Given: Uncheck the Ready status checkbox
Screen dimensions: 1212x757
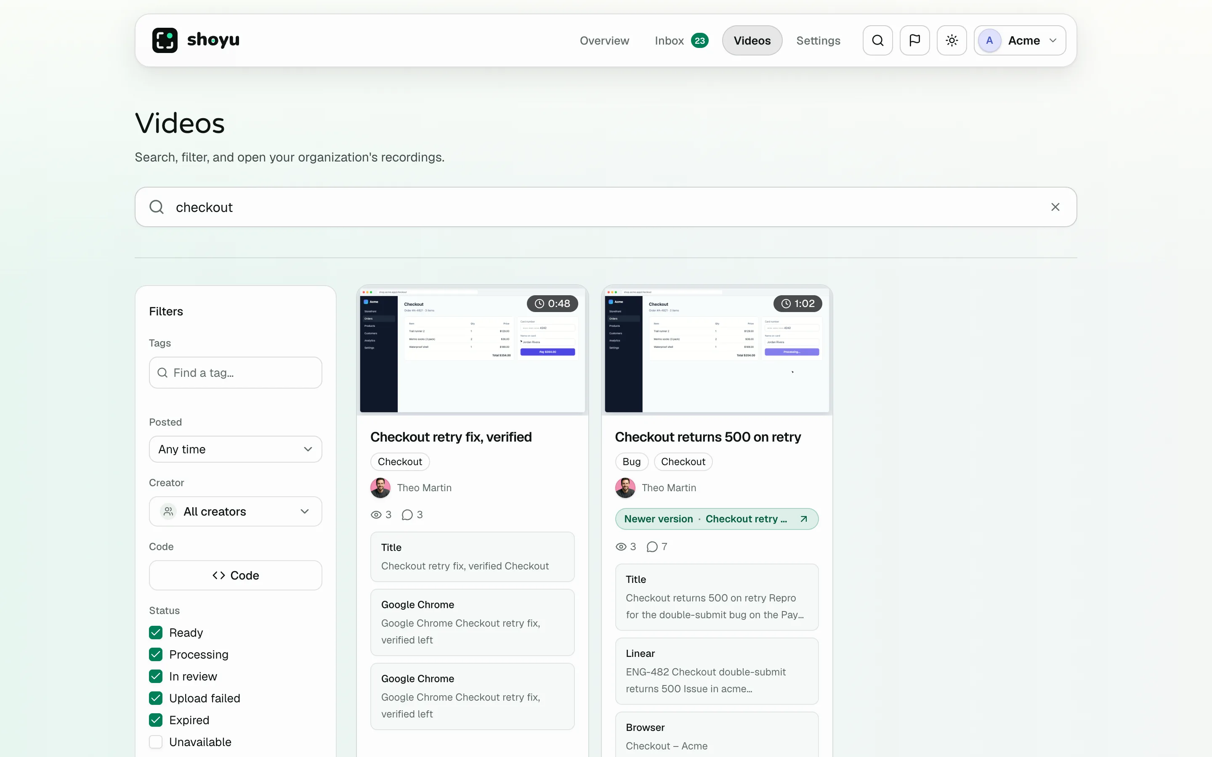Looking at the screenshot, I should coord(156,633).
